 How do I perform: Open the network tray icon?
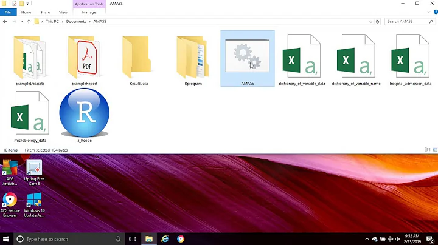click(x=390, y=239)
